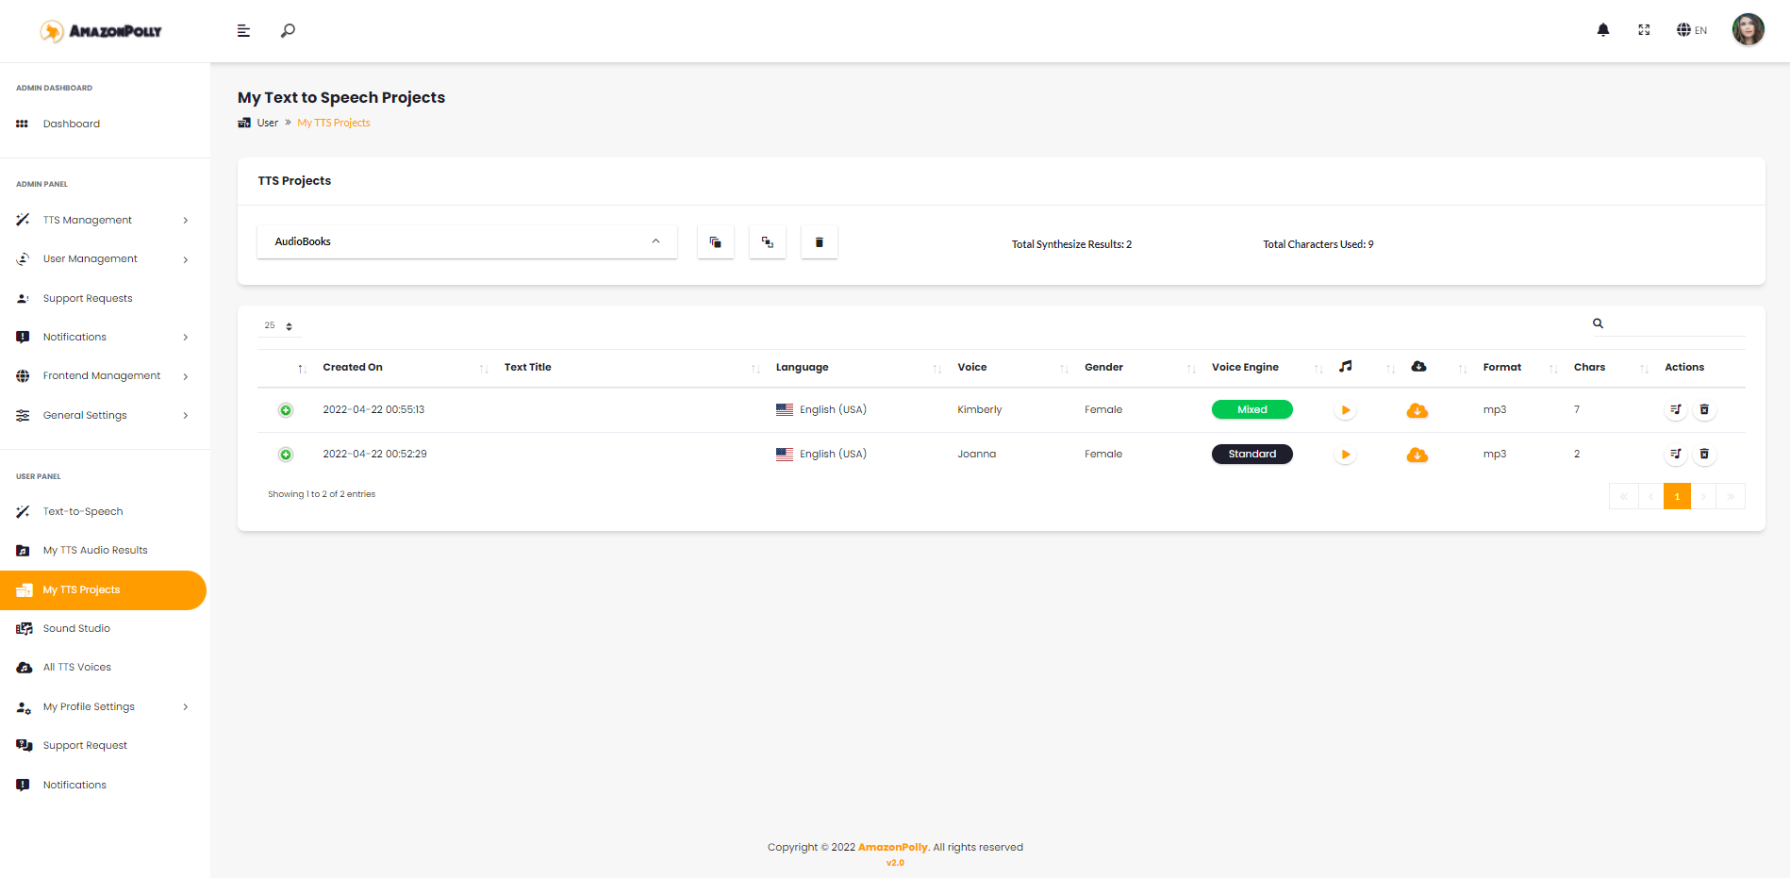Image resolution: width=1790 pixels, height=878 pixels.
Task: Delete the Kimberly result row
Action: coord(1704,410)
